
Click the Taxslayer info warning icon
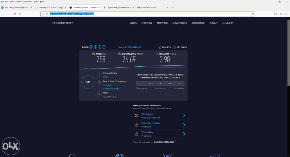pos(136,116)
